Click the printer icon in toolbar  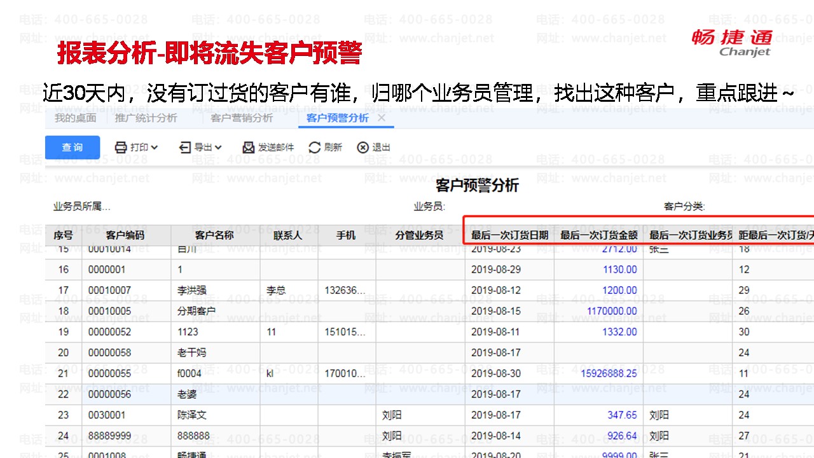point(121,148)
